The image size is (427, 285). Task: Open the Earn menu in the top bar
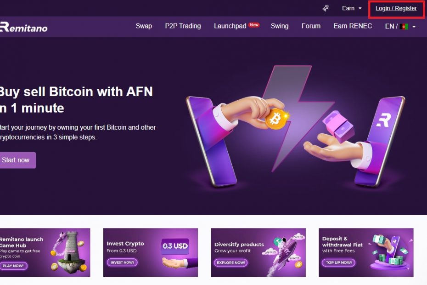(348, 8)
